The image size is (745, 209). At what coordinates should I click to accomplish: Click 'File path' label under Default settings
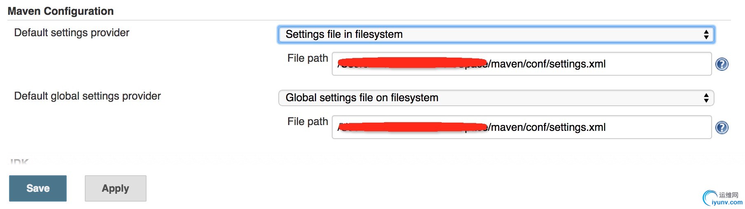coord(307,58)
